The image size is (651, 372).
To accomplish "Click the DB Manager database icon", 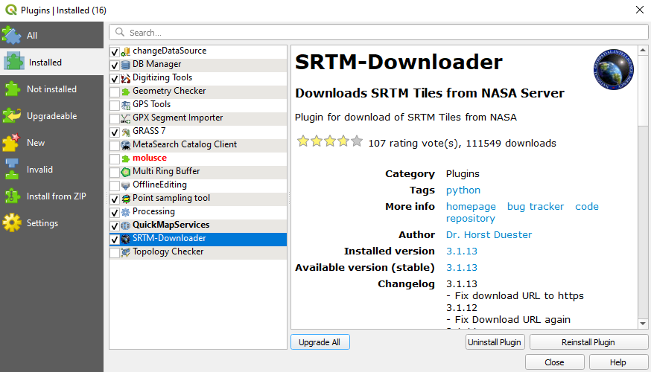I will coord(125,65).
